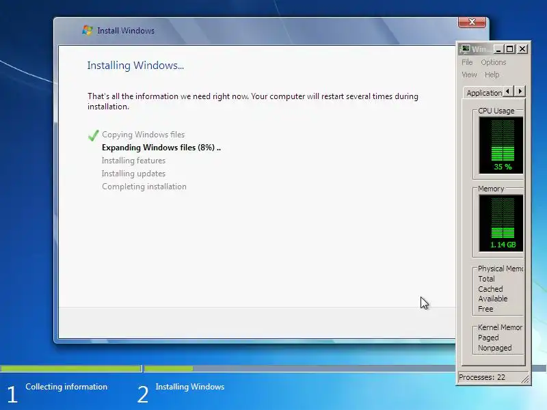Click the Memory gauge showing 1.14 GB
The image size is (547, 410).
(x=501, y=223)
